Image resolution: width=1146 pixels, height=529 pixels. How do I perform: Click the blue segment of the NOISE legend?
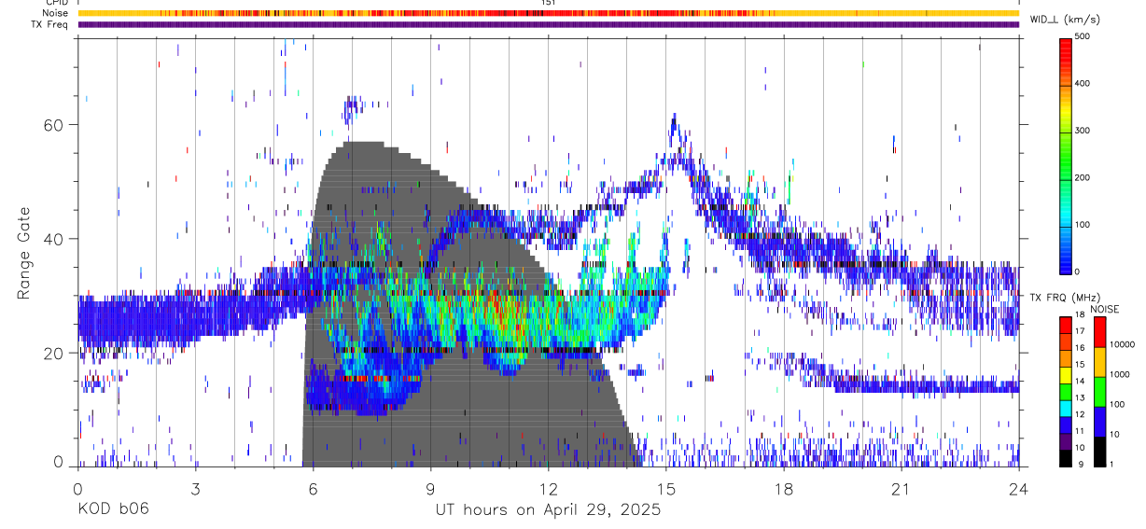[x=1099, y=422]
